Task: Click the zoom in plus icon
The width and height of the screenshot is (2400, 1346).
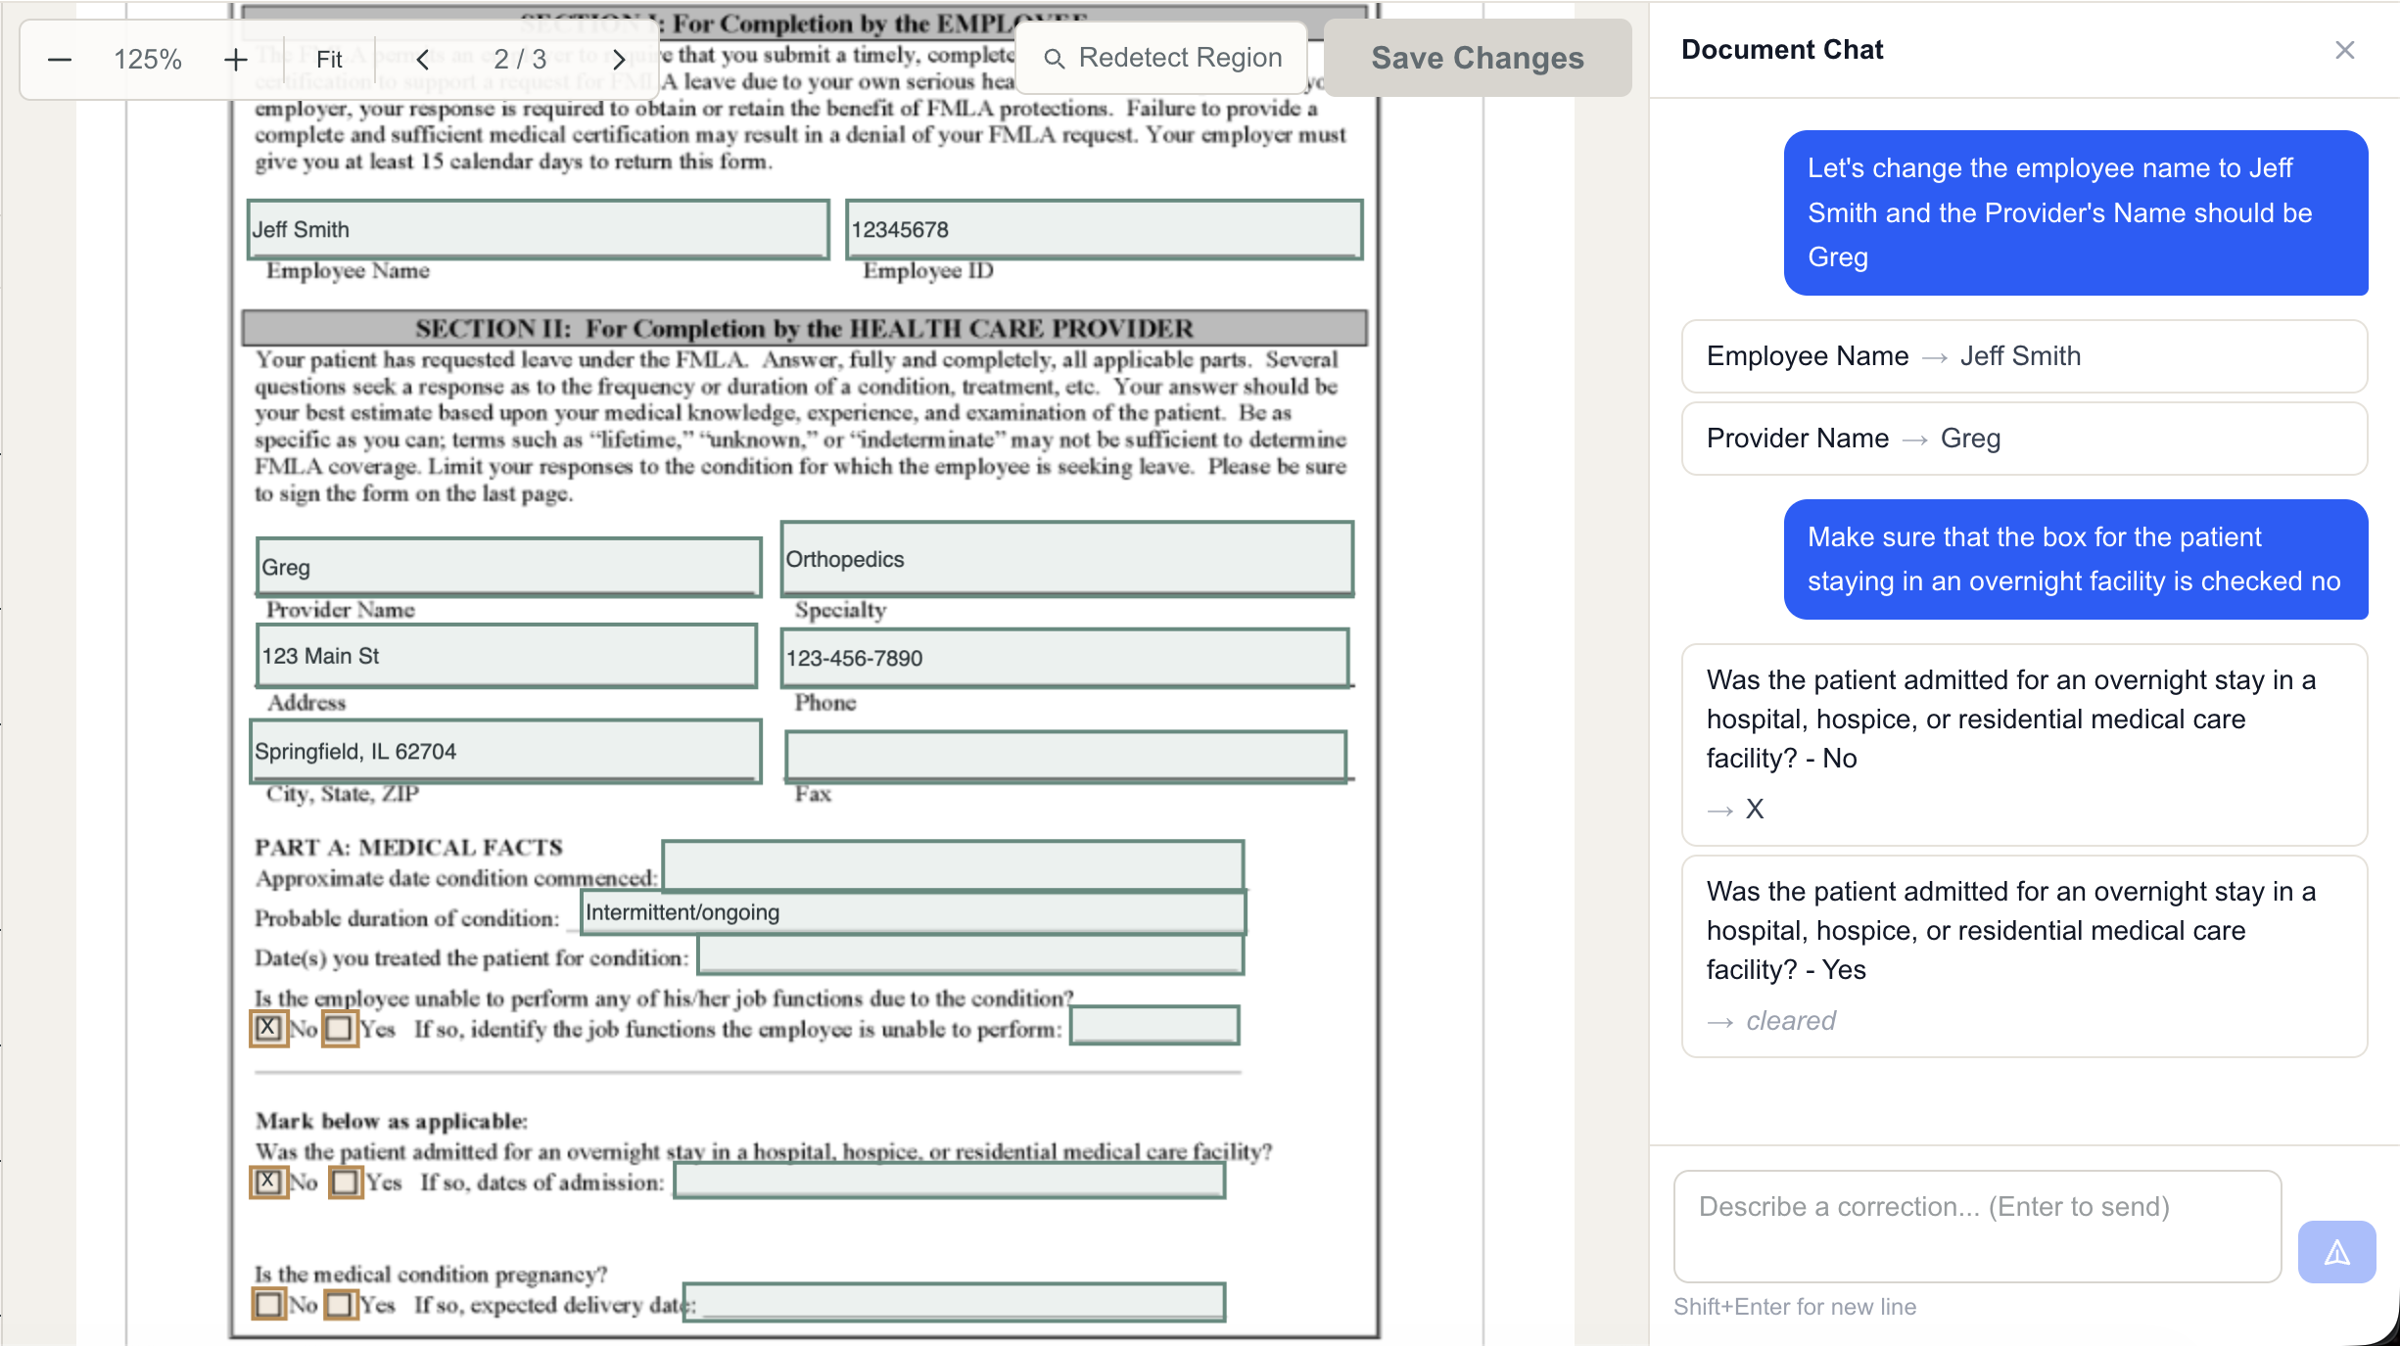Action: 235,60
